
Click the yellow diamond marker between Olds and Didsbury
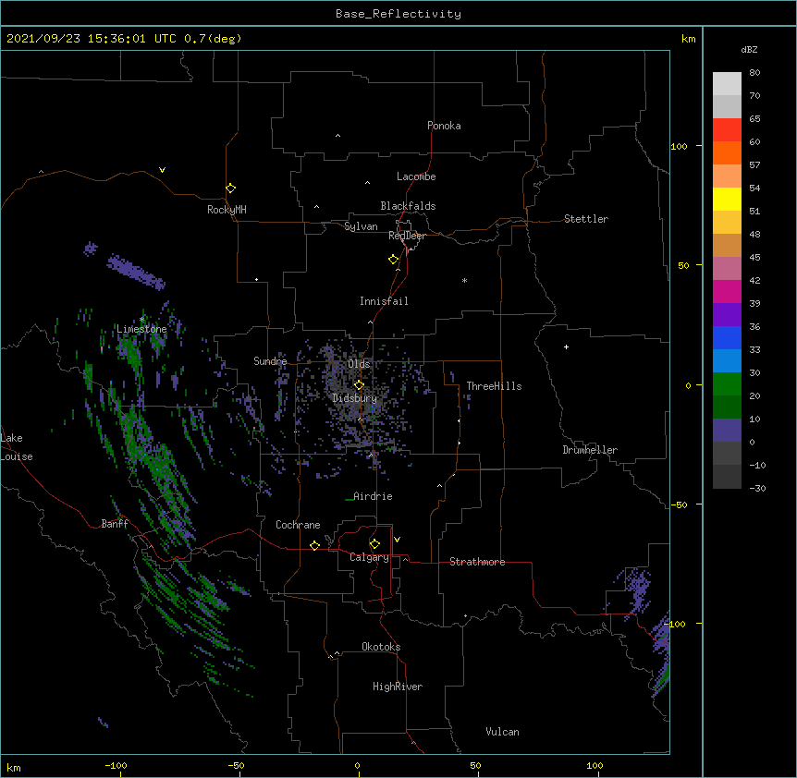tap(359, 384)
